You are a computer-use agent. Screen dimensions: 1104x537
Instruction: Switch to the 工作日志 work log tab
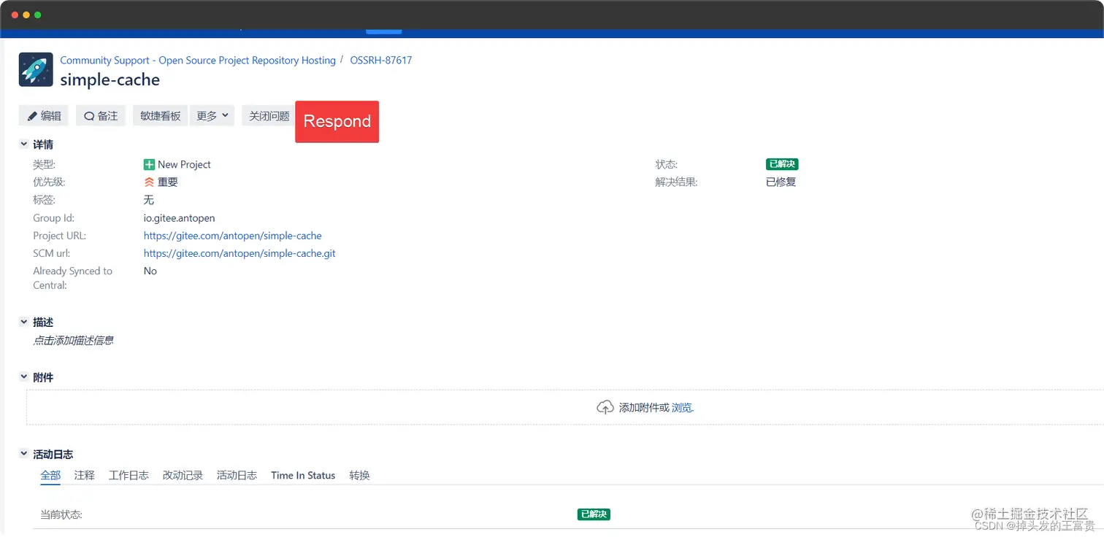129,475
